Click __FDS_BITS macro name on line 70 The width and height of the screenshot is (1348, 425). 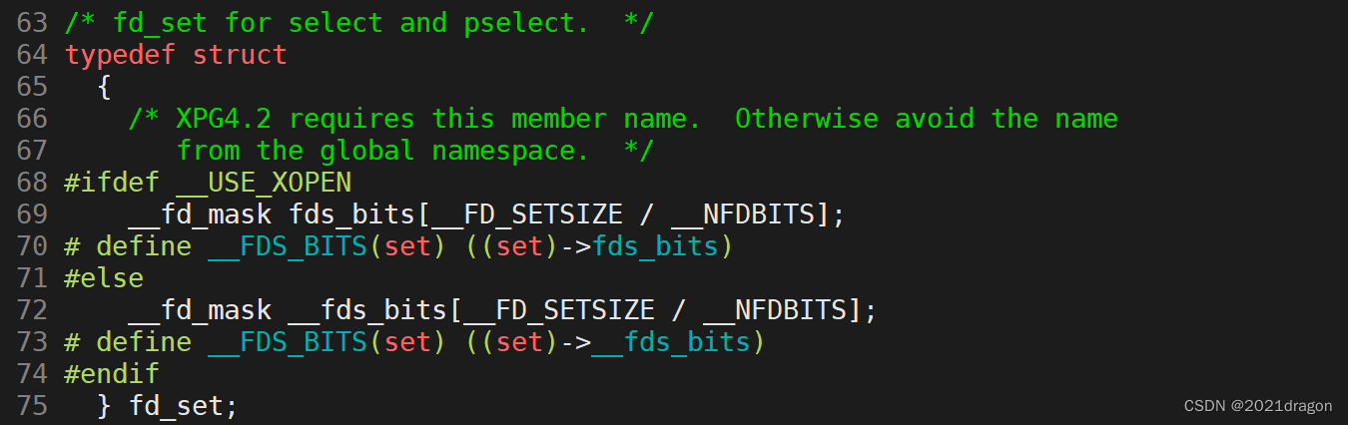coord(288,246)
